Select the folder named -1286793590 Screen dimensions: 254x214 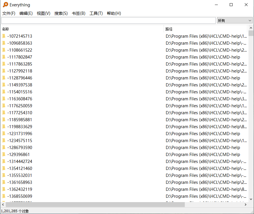click(x=20, y=148)
